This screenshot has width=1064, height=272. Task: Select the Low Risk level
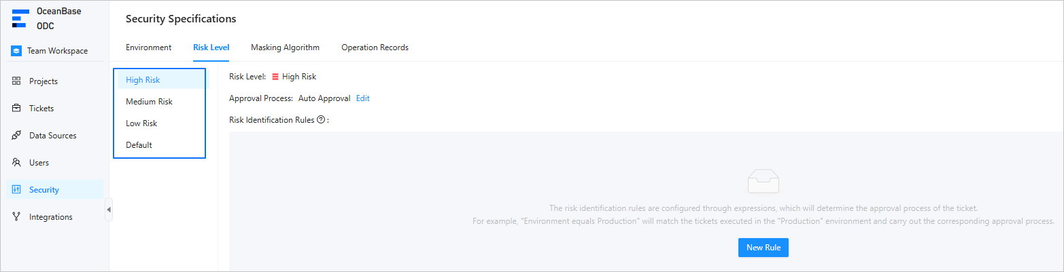point(141,123)
